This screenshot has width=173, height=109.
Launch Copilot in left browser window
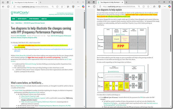click(83, 7)
